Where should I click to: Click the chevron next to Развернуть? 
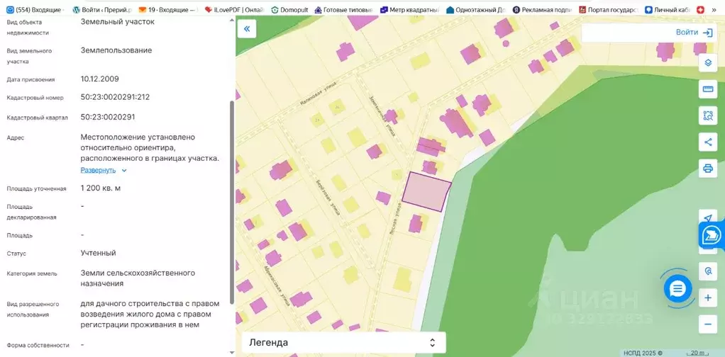(x=124, y=170)
